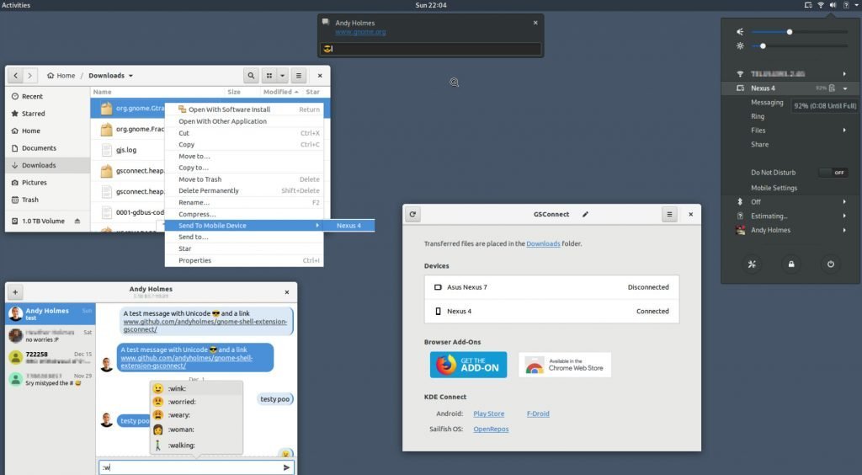Viewport: 862px width, 475px height.
Task: Open the Downloads folder link in GSConnect
Action: click(x=543, y=243)
